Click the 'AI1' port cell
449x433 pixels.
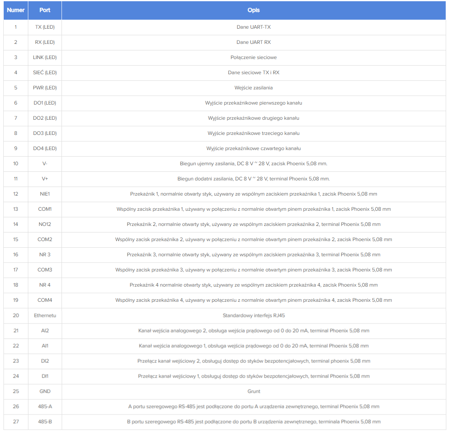tap(45, 346)
